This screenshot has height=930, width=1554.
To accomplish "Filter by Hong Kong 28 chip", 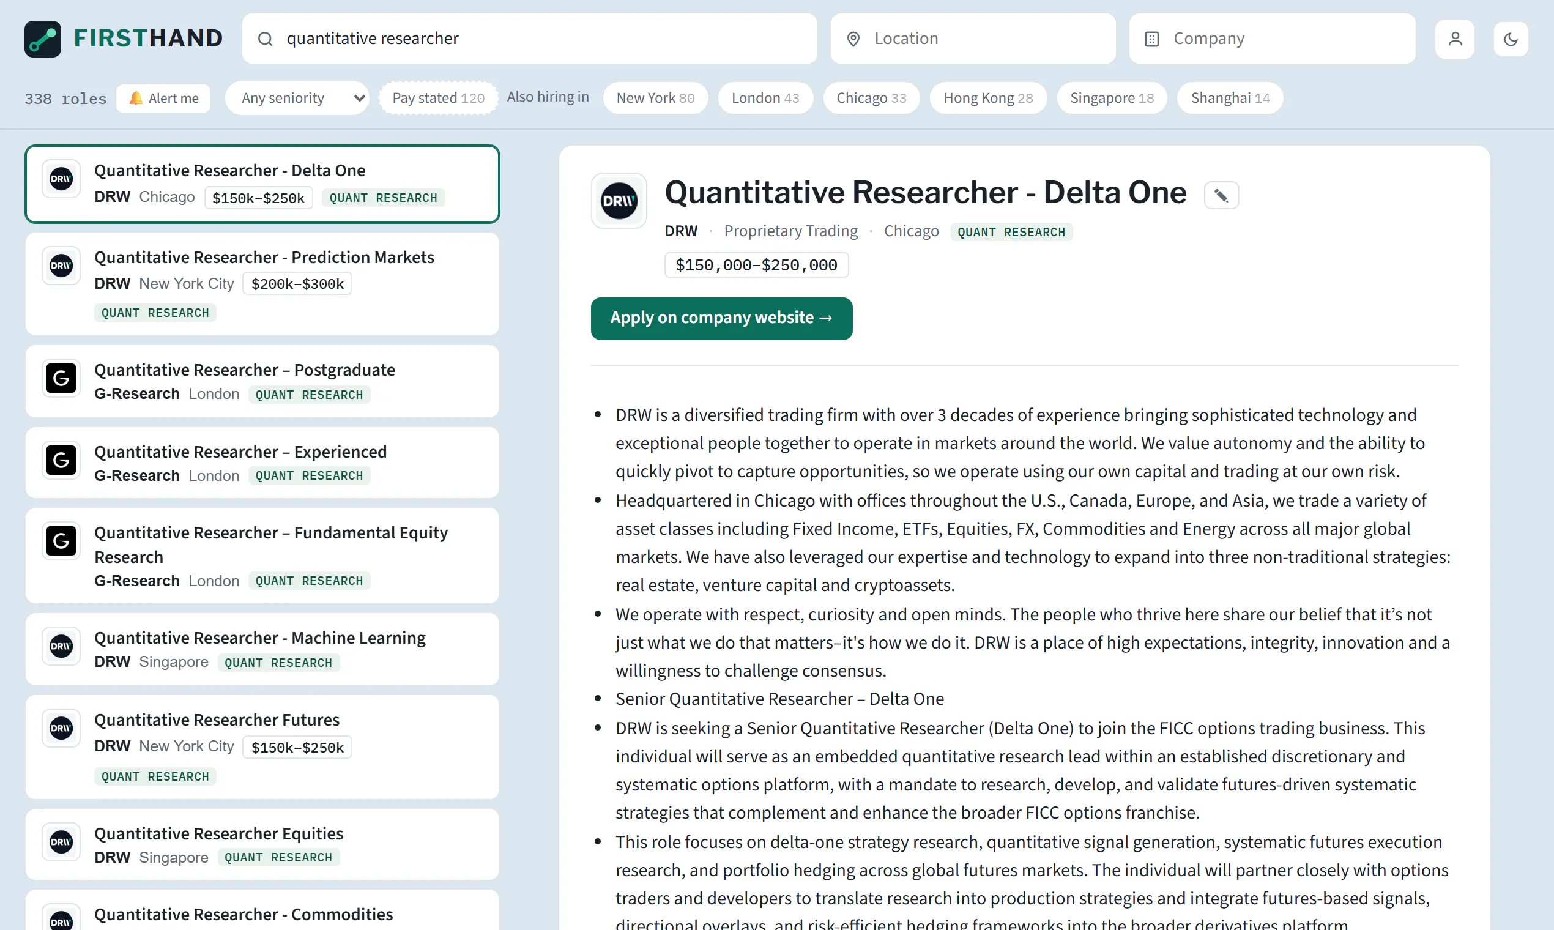I will pos(988,98).
